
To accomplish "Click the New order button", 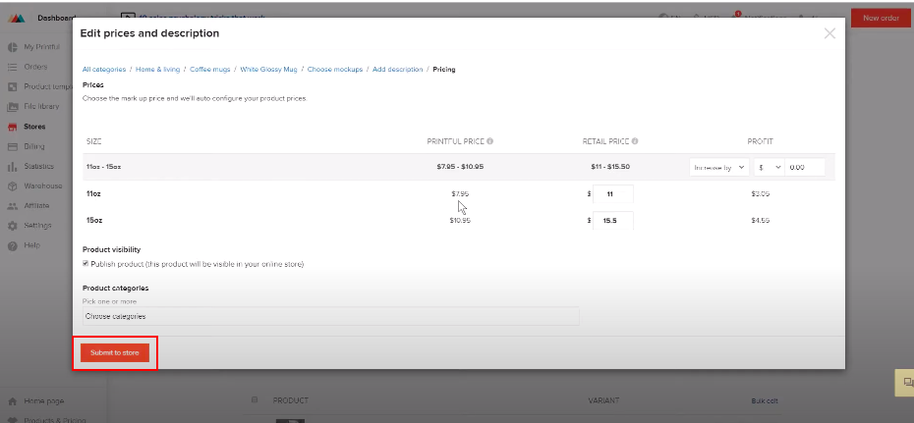I will [x=880, y=18].
